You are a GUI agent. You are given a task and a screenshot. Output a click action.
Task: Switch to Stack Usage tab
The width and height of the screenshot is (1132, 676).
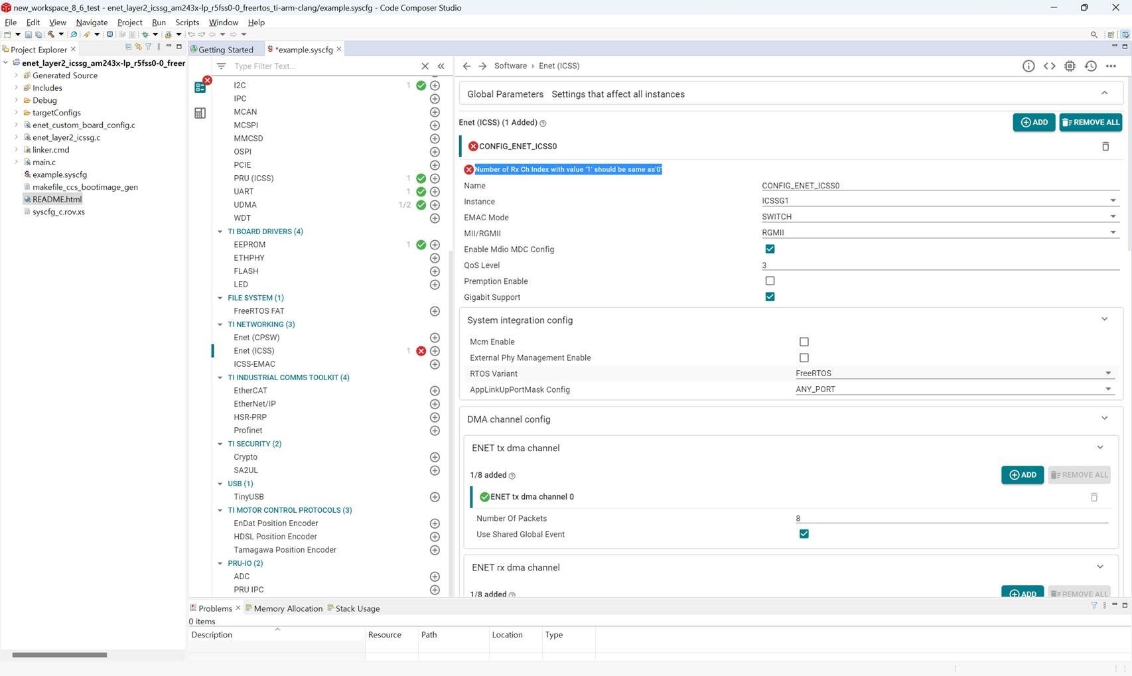click(x=354, y=608)
